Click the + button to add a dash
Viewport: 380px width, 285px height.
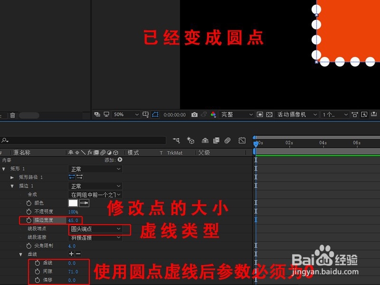point(70,254)
